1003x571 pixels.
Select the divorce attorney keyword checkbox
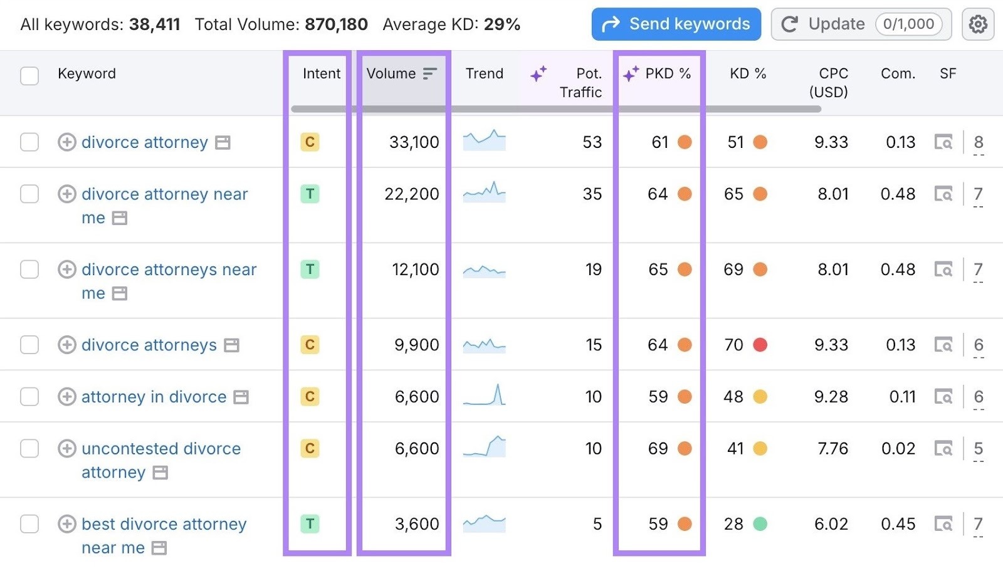[29, 142]
